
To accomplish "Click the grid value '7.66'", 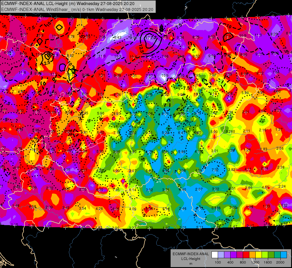I will click(x=165, y=56).
